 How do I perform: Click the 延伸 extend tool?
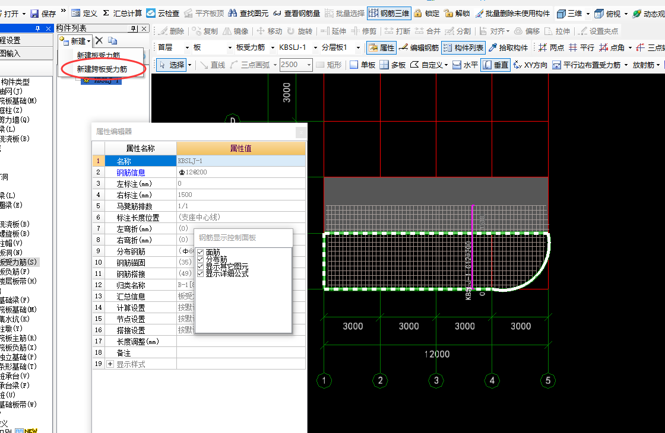point(333,31)
